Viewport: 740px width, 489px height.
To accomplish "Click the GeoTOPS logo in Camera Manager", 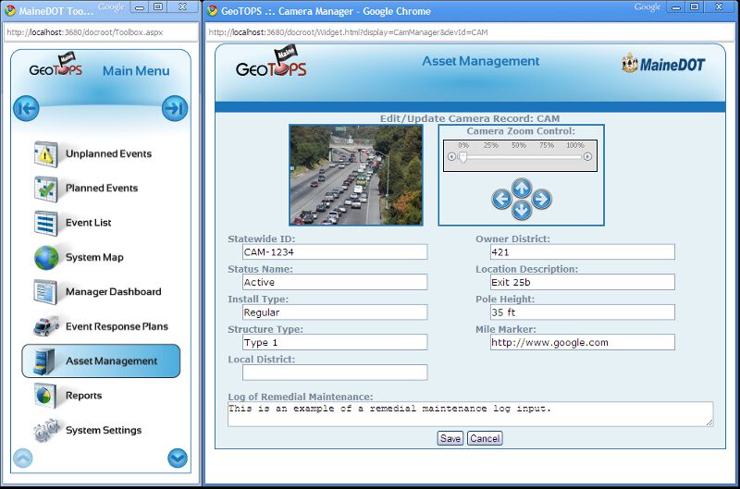I will click(271, 61).
